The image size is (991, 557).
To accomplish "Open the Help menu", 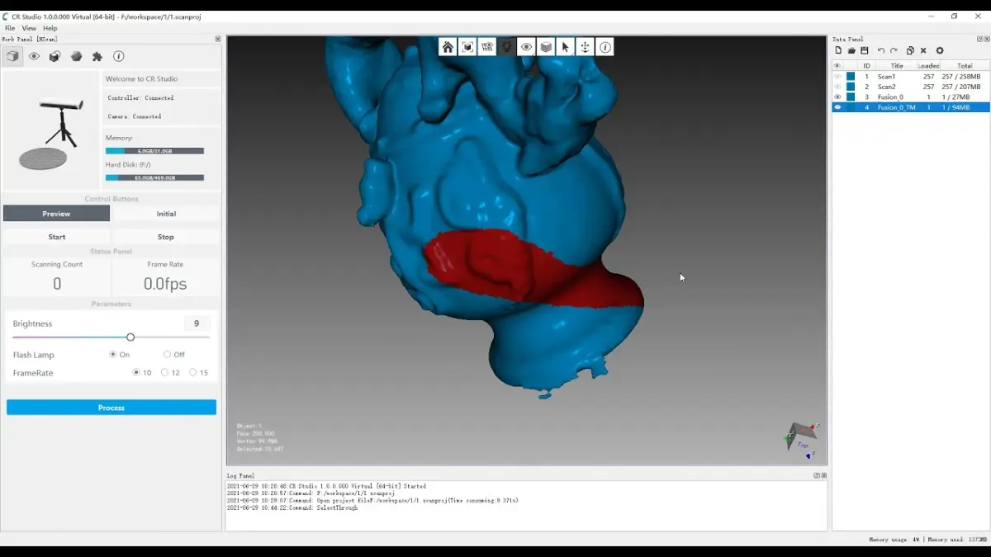I will click(50, 28).
